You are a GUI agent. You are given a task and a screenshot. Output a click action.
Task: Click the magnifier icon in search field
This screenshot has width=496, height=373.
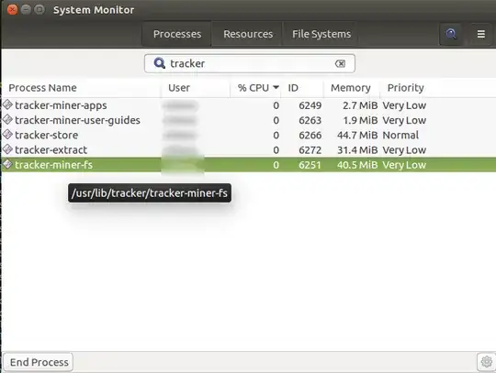[x=159, y=63]
